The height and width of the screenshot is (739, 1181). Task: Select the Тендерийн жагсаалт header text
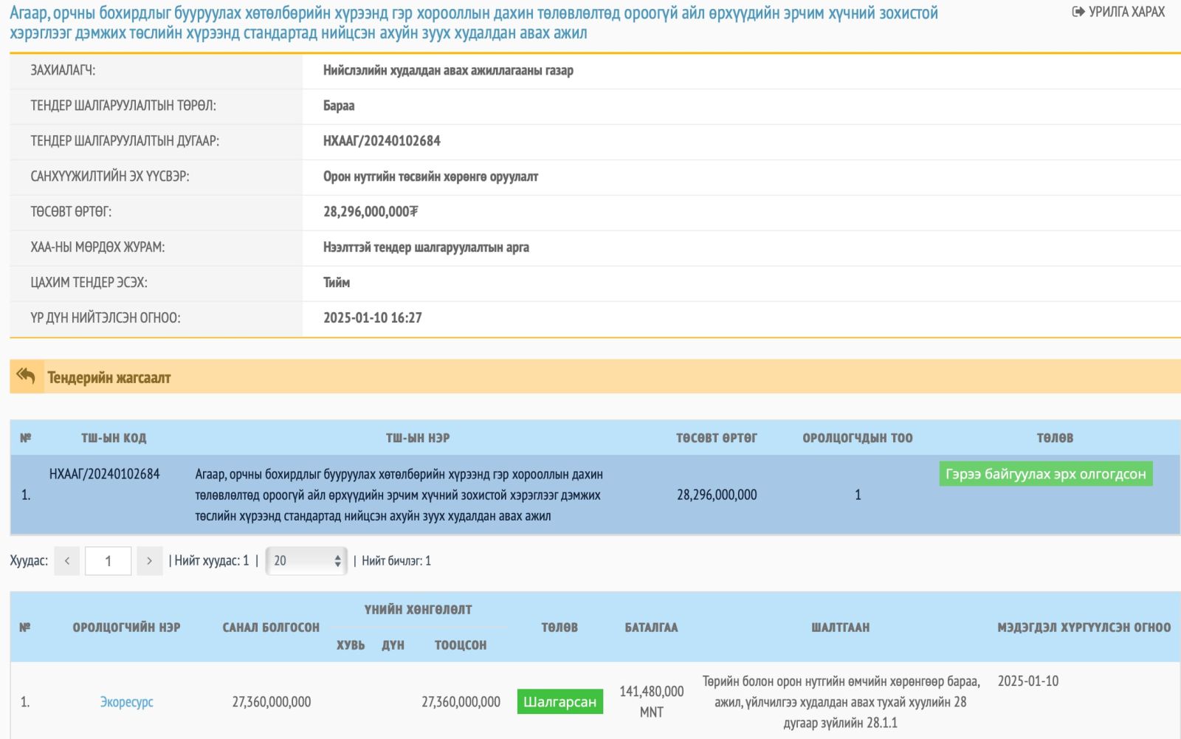click(x=109, y=378)
